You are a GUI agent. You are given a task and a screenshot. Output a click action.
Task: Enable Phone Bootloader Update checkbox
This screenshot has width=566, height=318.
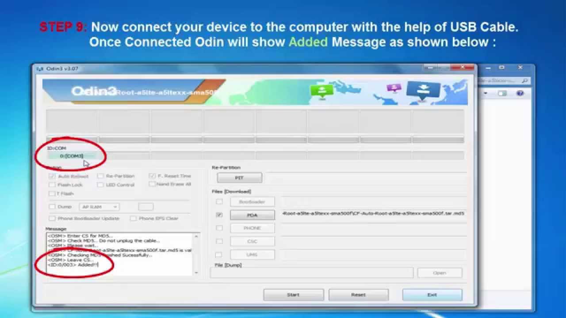pos(52,218)
